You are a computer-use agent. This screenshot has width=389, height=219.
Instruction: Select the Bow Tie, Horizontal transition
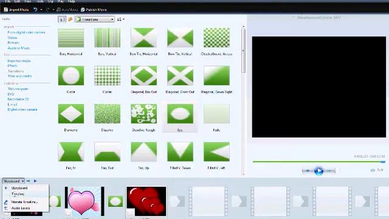click(x=143, y=38)
